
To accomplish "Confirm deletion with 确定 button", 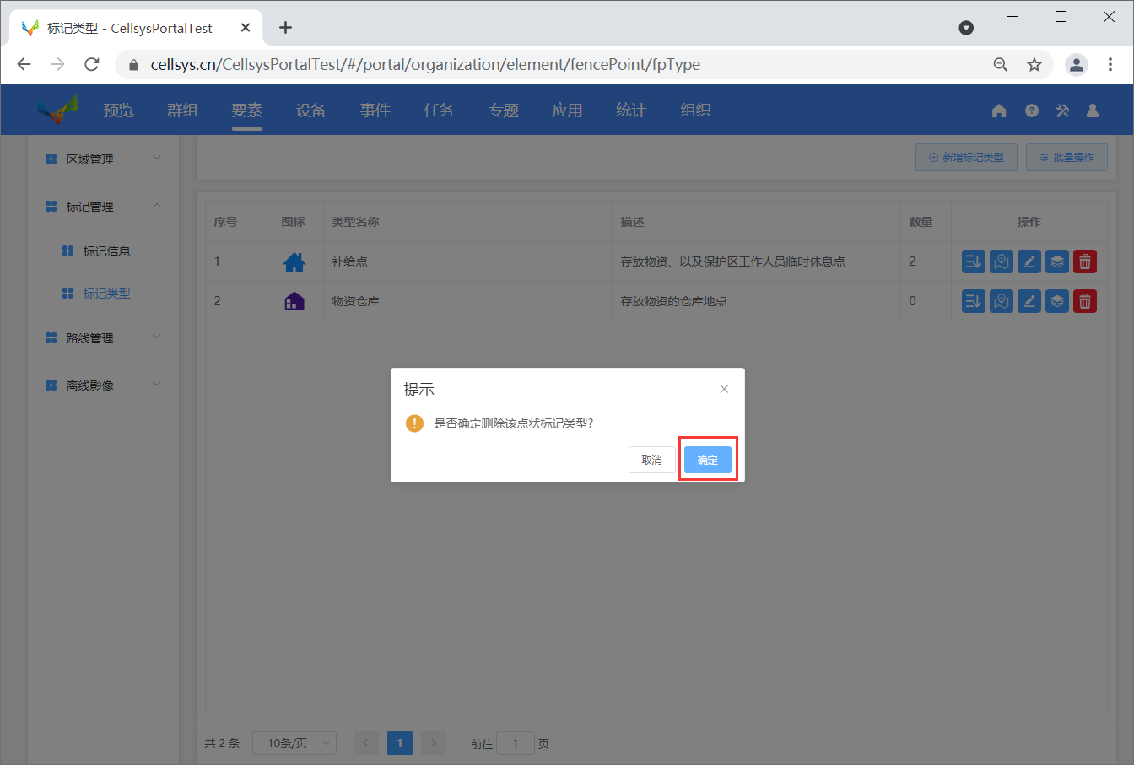I will pyautogui.click(x=707, y=460).
